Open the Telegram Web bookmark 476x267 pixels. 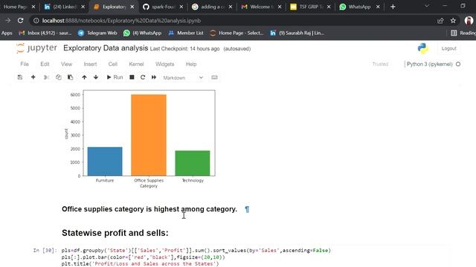pyautogui.click(x=97, y=33)
